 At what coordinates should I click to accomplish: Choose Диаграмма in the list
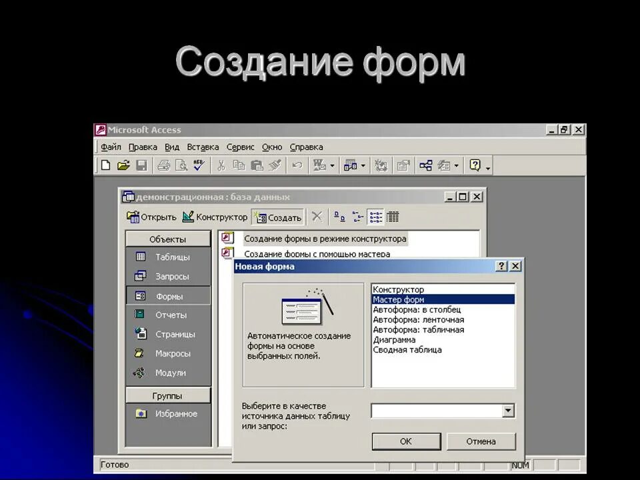click(x=443, y=339)
